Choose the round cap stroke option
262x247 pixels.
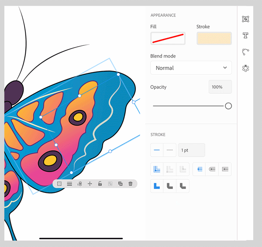coord(212,169)
